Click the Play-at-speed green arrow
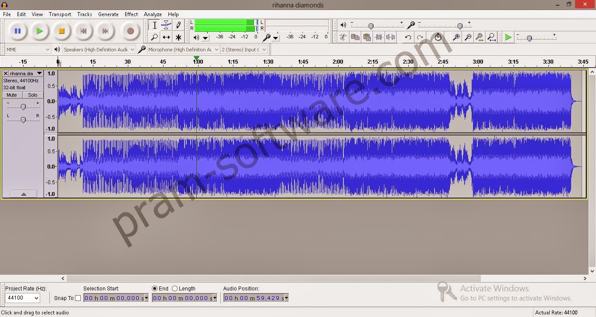596x317 pixels. point(508,37)
